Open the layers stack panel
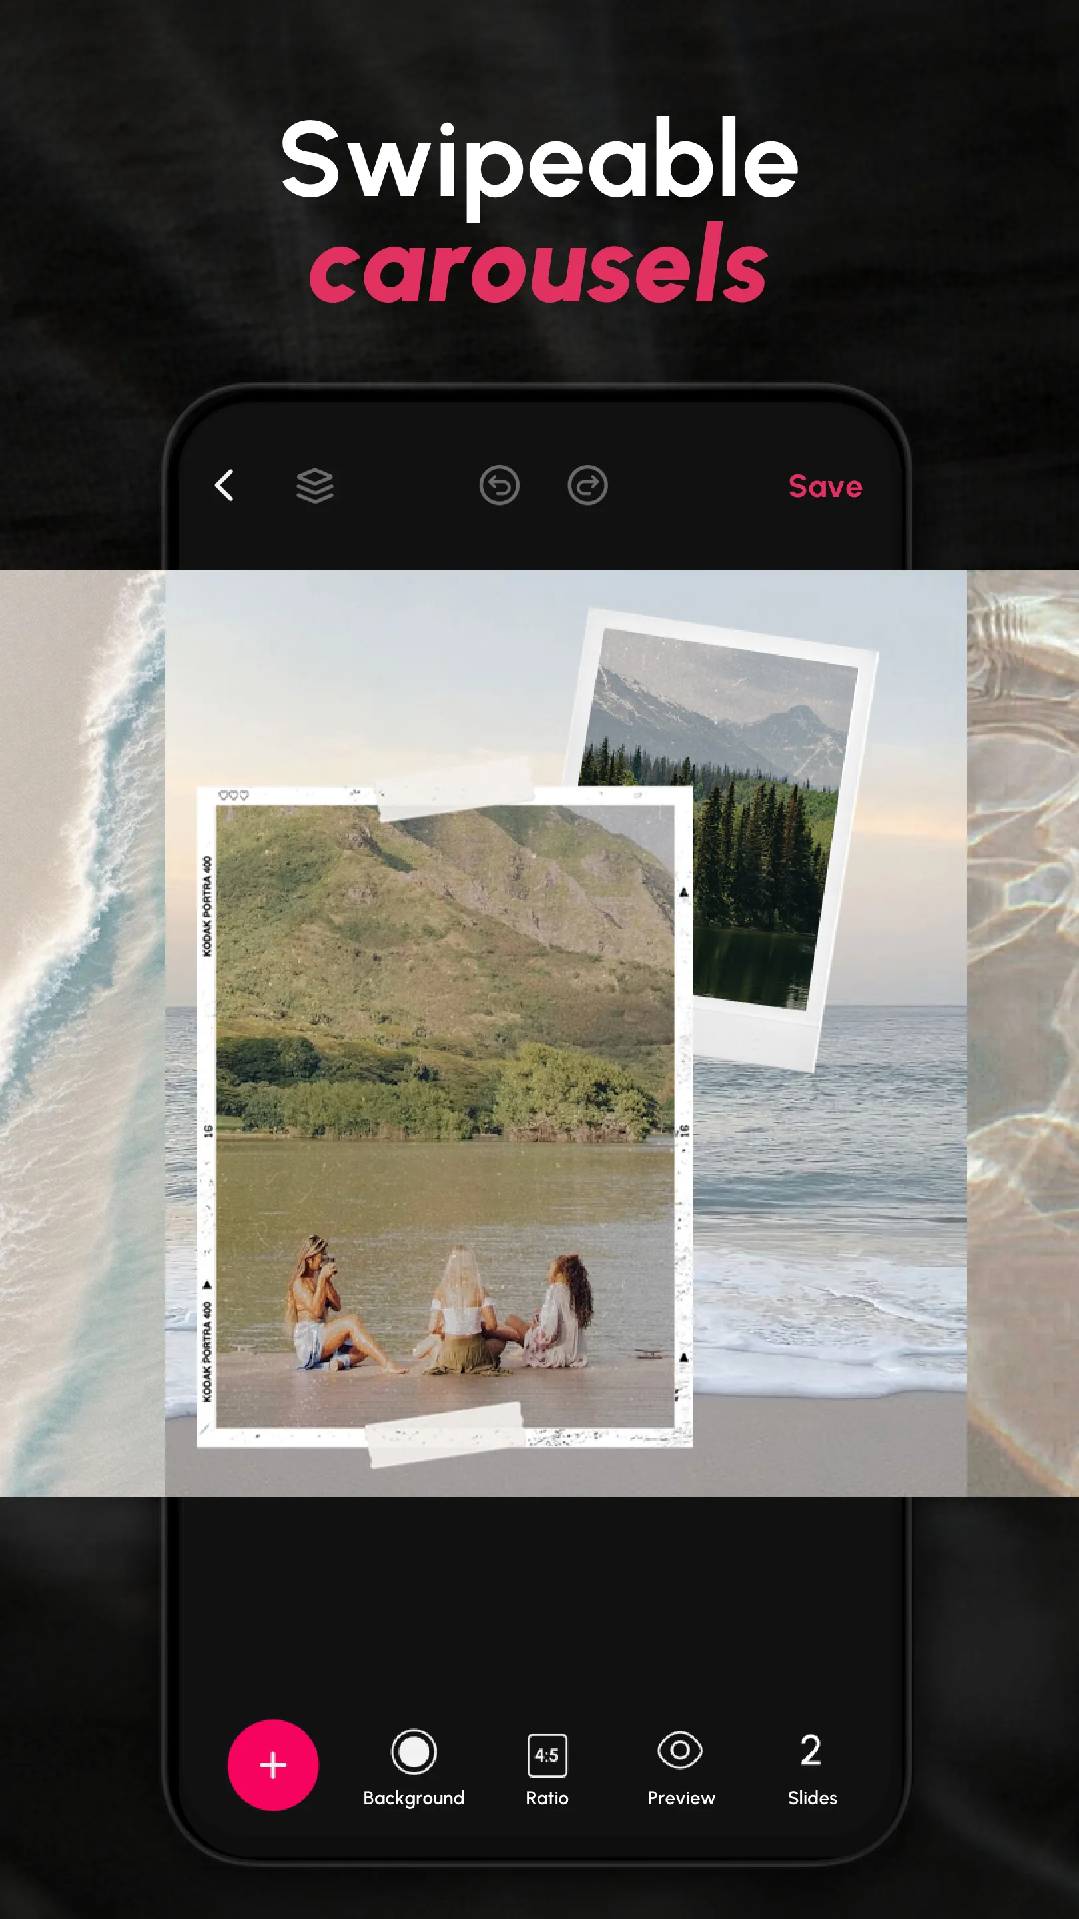The height and width of the screenshot is (1919, 1079). 315,486
